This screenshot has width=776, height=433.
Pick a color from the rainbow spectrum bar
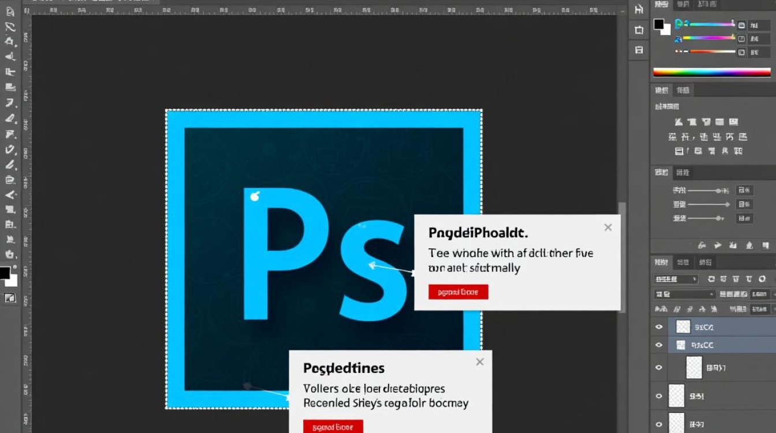(x=712, y=72)
